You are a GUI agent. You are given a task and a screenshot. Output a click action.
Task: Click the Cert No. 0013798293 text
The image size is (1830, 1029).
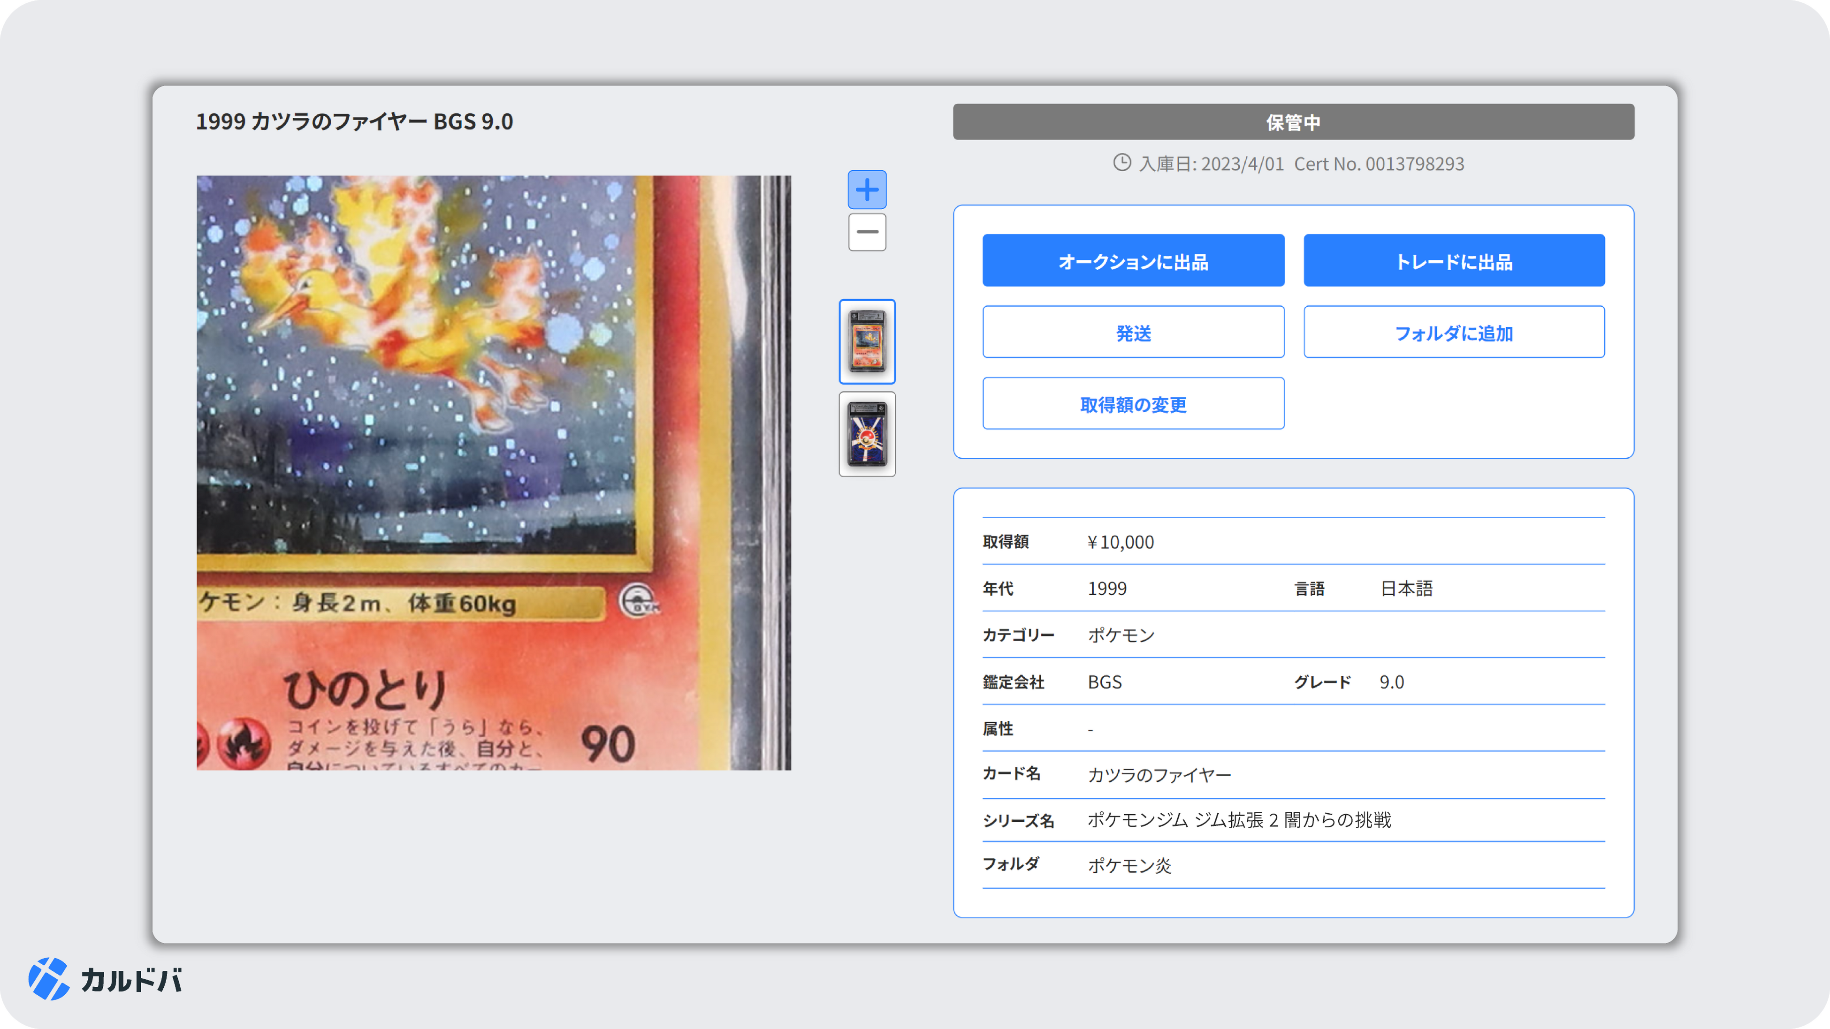coord(1379,164)
